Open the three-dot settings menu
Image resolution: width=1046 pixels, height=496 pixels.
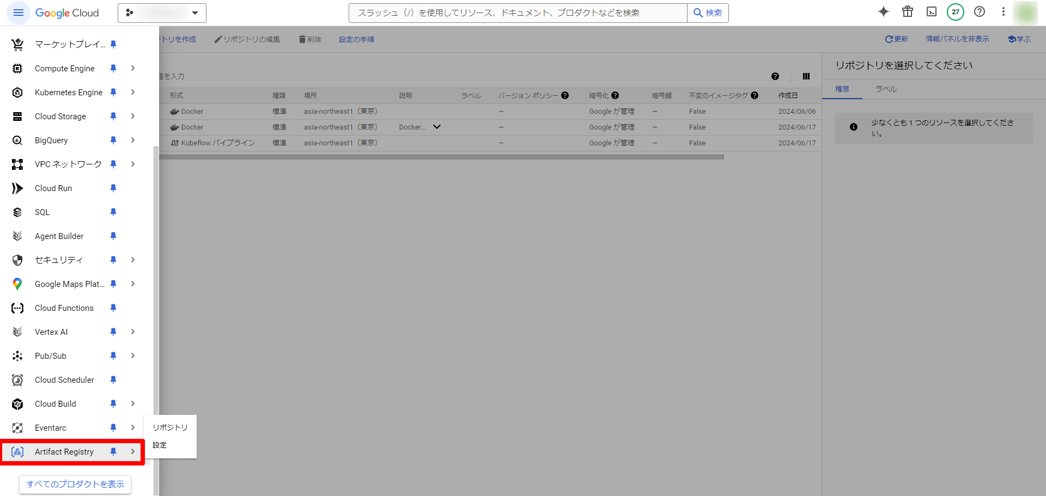(1003, 12)
